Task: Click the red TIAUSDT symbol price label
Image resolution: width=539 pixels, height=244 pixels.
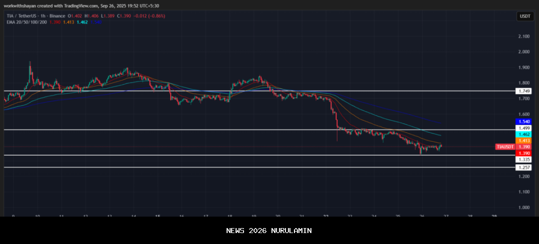Action: pyautogui.click(x=504, y=147)
